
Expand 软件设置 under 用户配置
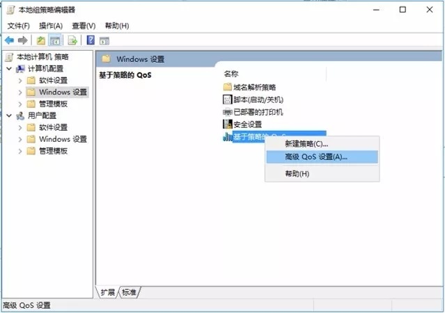click(x=19, y=127)
